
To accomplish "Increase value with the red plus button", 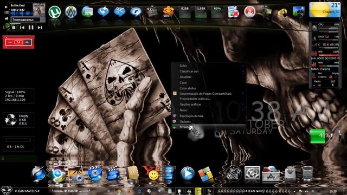I will [27, 42].
